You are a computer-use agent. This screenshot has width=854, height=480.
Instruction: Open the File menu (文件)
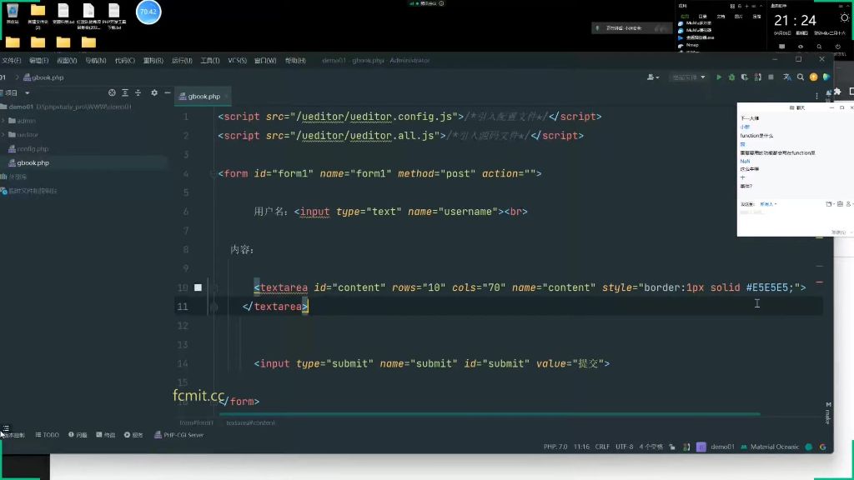click(11, 60)
